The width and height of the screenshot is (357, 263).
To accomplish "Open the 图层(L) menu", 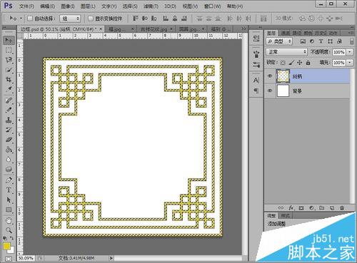I will [x=88, y=6].
